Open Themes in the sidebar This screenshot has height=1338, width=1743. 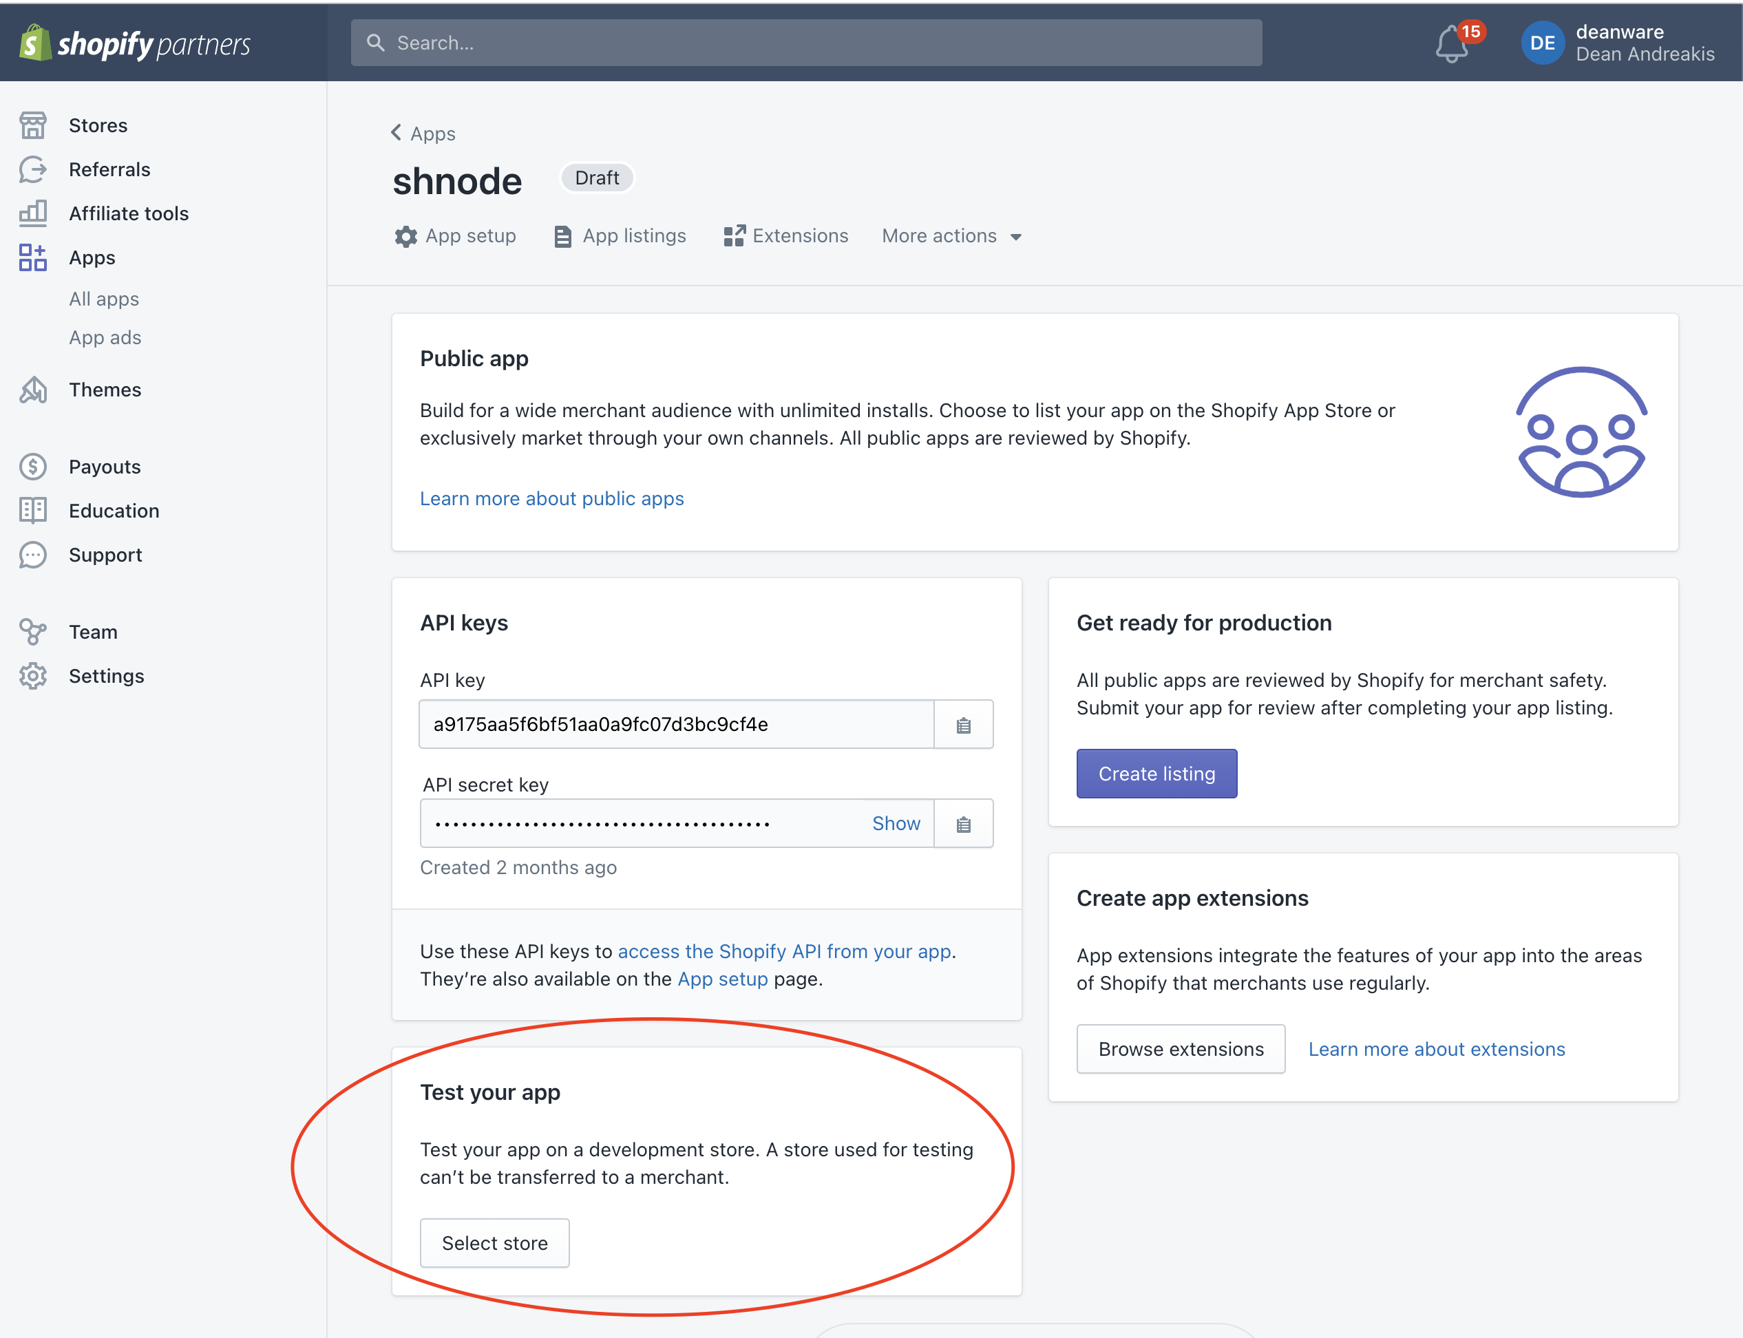105,390
